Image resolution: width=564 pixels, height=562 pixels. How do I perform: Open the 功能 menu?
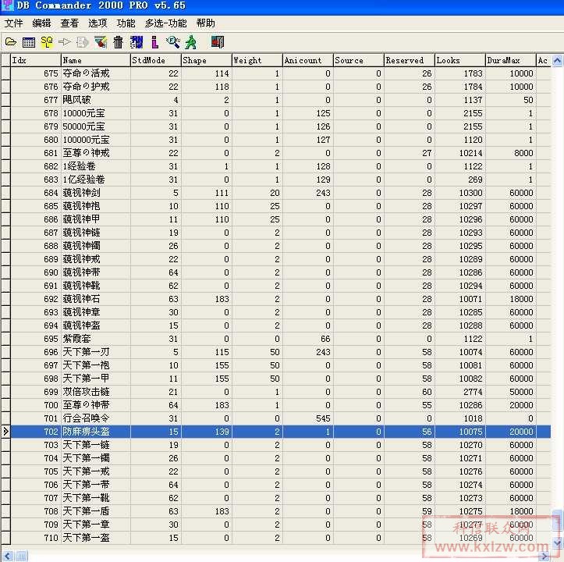pyautogui.click(x=126, y=23)
